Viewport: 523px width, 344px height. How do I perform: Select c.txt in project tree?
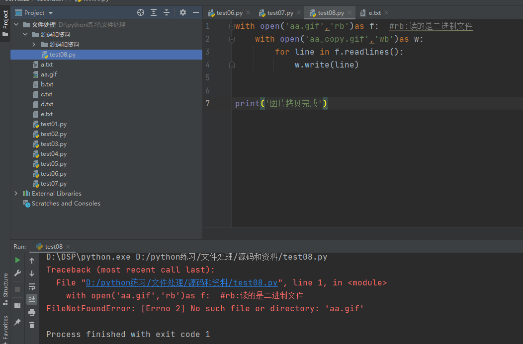[x=46, y=94]
